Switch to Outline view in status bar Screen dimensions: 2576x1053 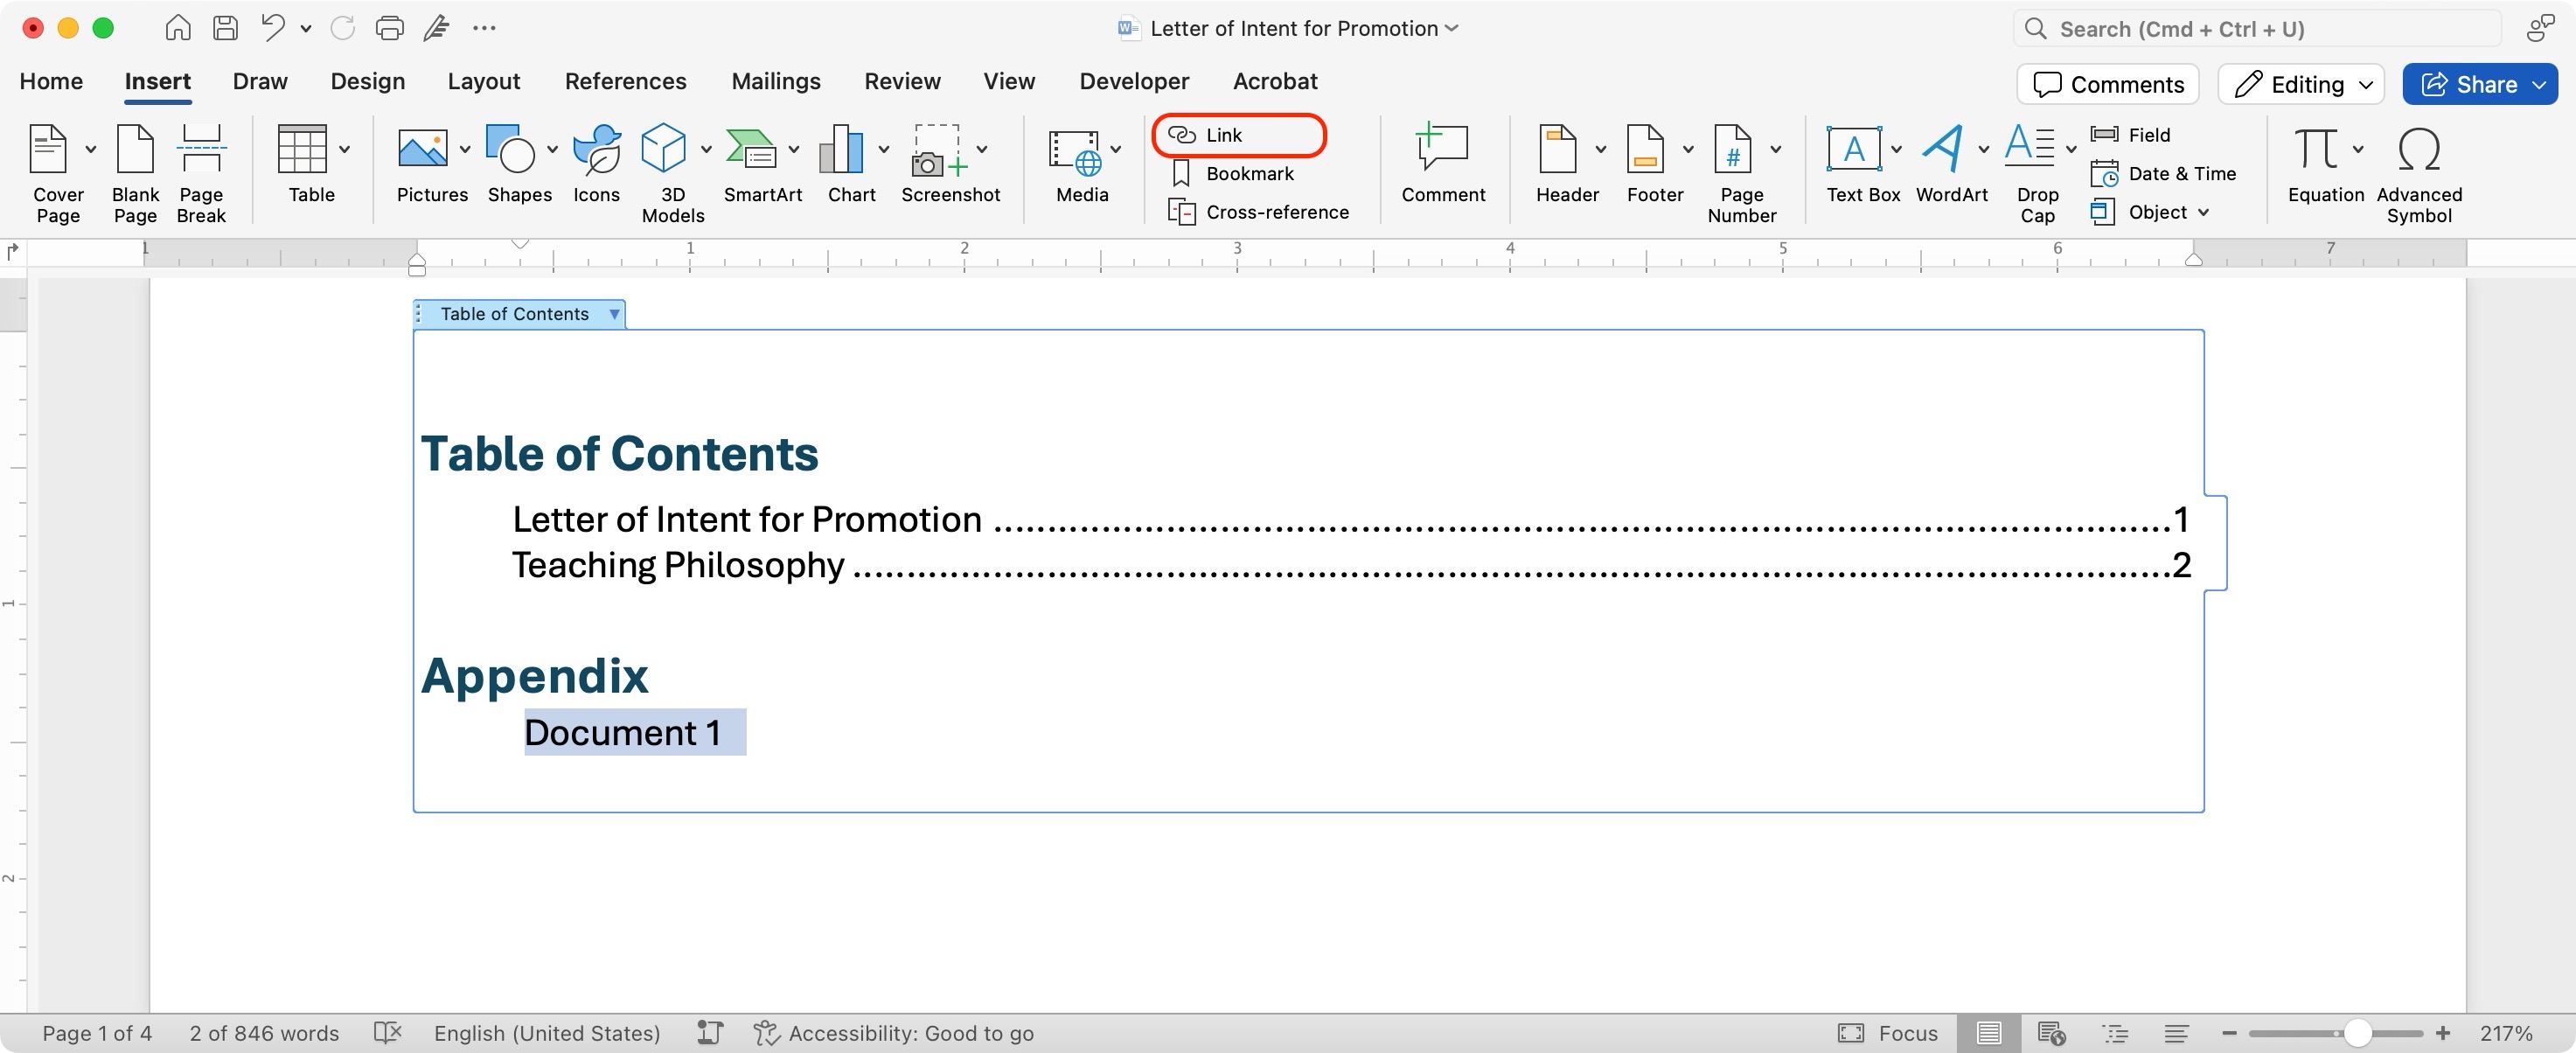(x=2114, y=1033)
